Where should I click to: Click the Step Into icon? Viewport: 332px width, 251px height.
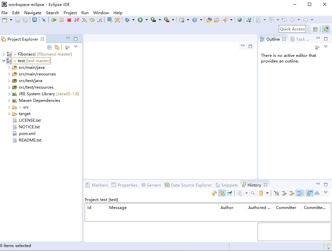(84, 20)
